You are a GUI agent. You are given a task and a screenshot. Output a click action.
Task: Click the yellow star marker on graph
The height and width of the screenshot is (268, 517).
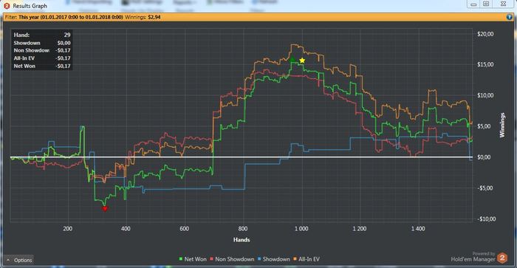pos(302,61)
